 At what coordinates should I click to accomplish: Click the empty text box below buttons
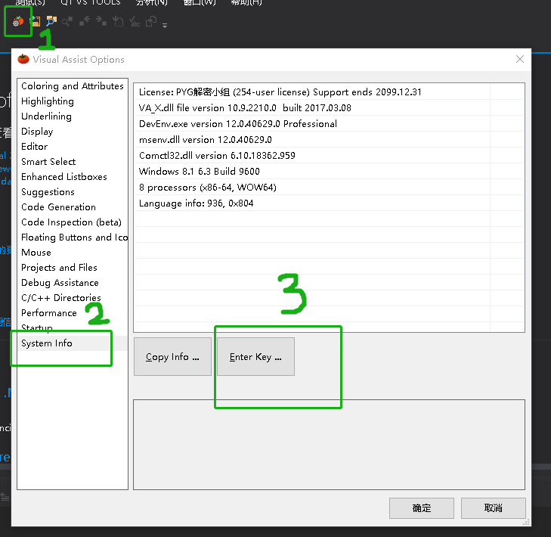[329, 445]
